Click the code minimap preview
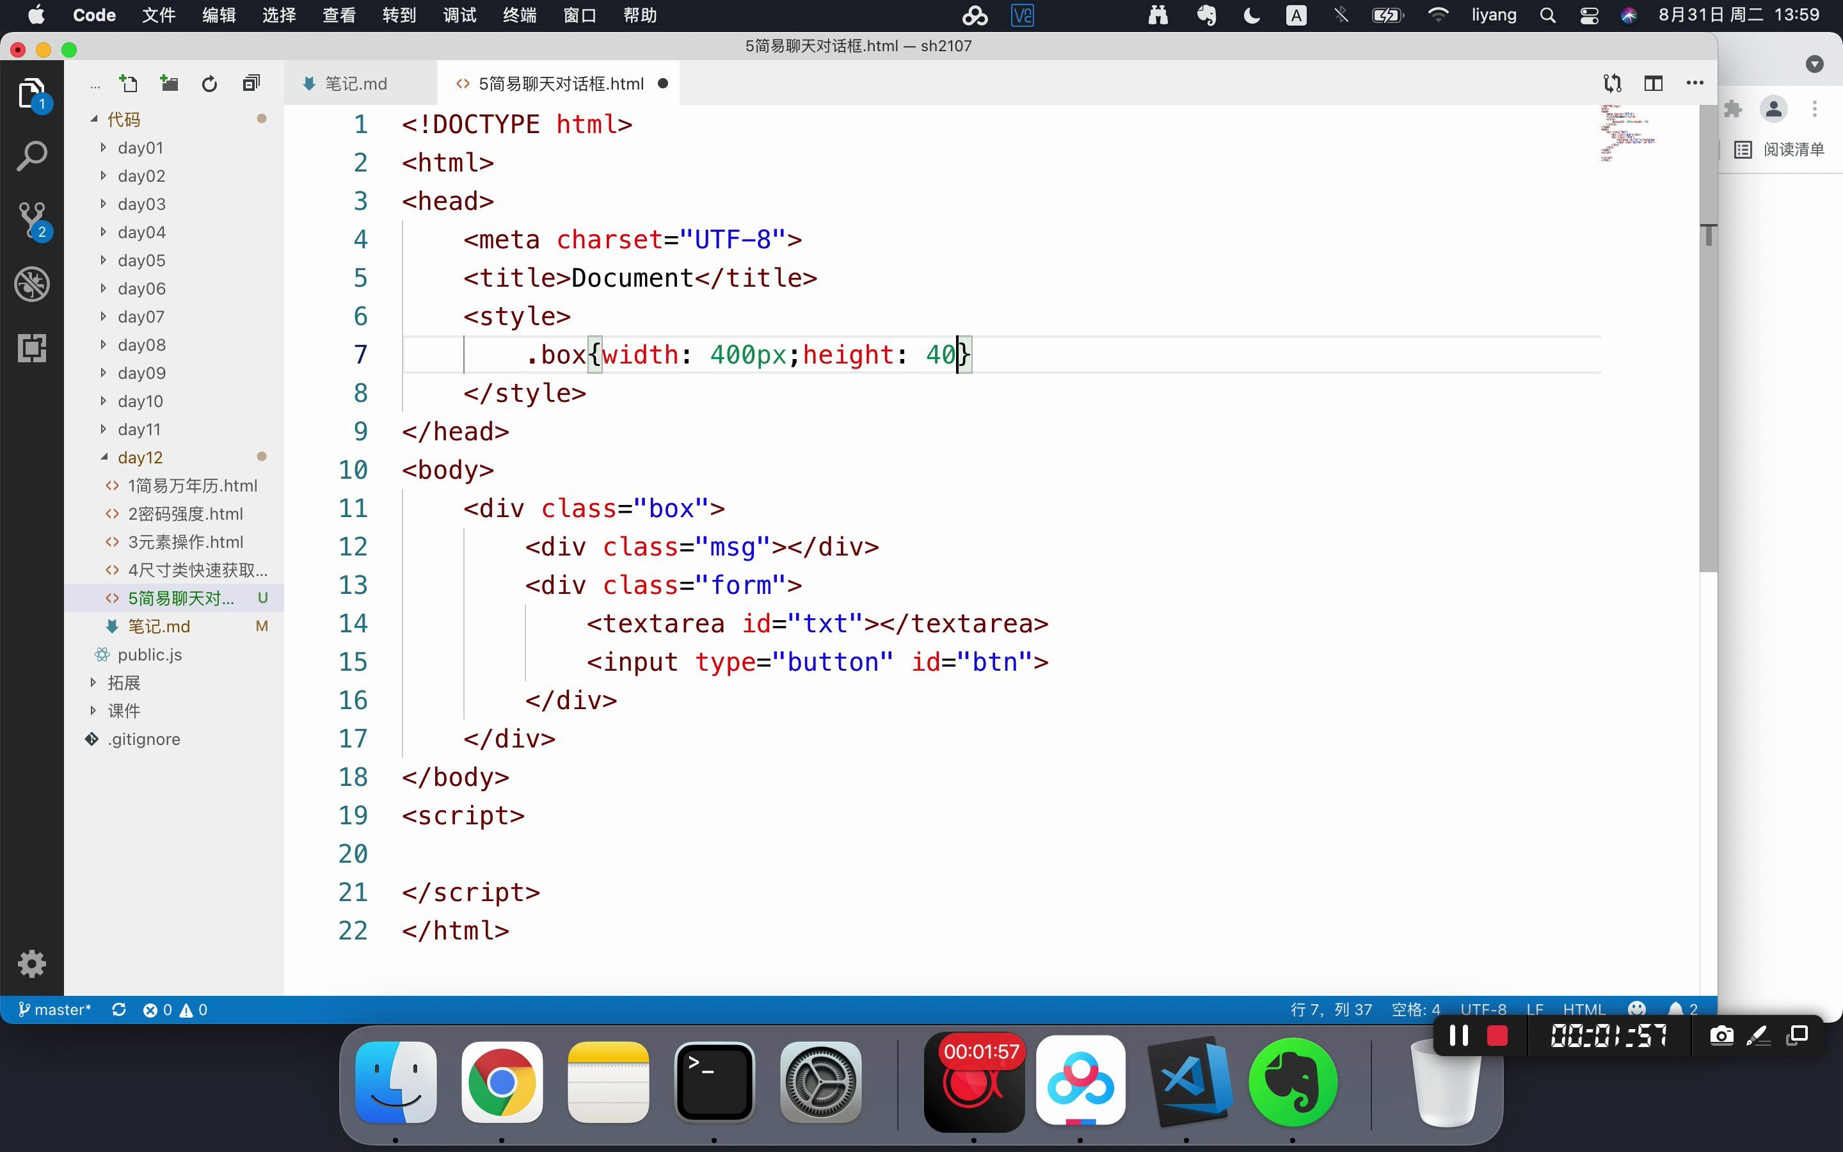Viewport: 1843px width, 1152px height. coord(1627,133)
